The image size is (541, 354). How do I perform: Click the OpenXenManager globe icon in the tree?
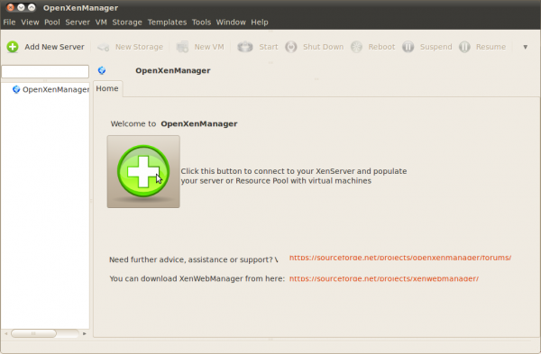16,89
